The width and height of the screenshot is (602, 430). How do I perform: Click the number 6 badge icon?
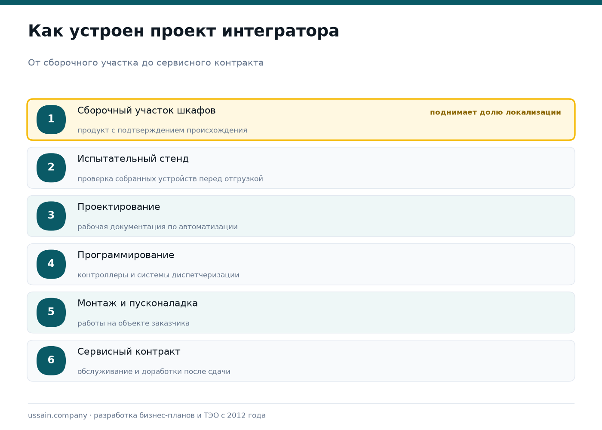(x=51, y=360)
